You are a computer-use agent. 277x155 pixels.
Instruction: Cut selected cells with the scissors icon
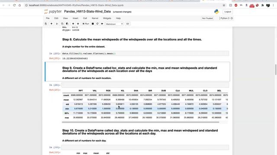[x=57, y=24]
